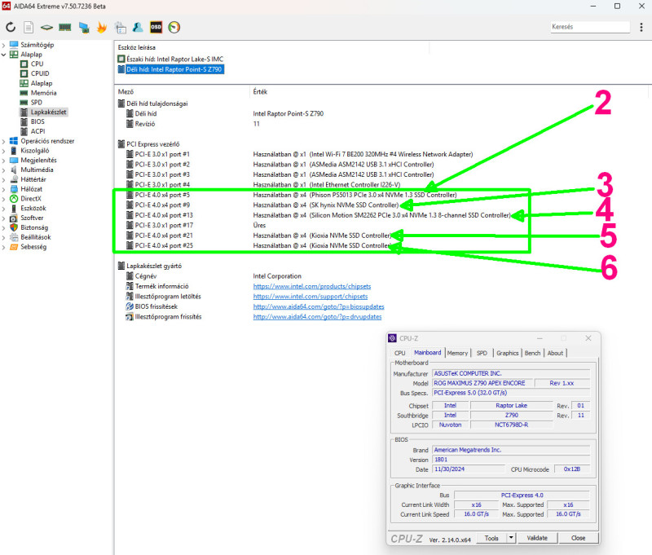Open the aida64 biosupdates link
The height and width of the screenshot is (555, 652).
tap(319, 306)
